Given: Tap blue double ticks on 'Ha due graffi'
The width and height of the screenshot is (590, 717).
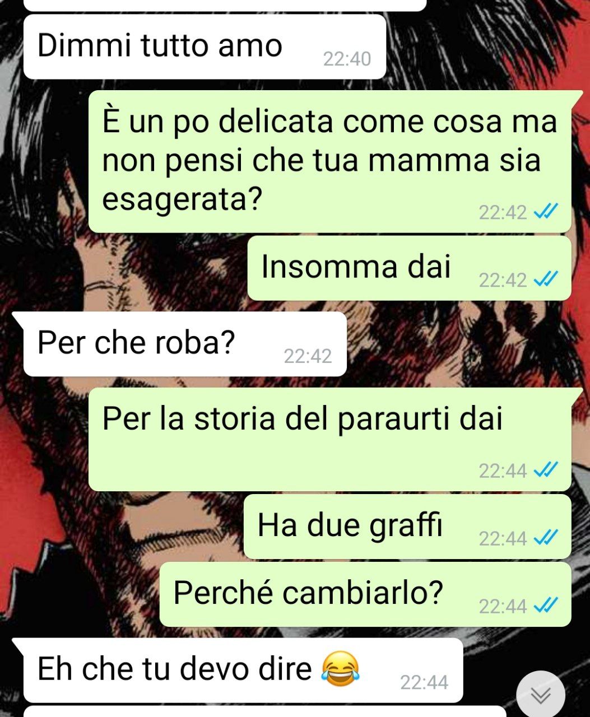Looking at the screenshot, I should pyautogui.click(x=545, y=538).
